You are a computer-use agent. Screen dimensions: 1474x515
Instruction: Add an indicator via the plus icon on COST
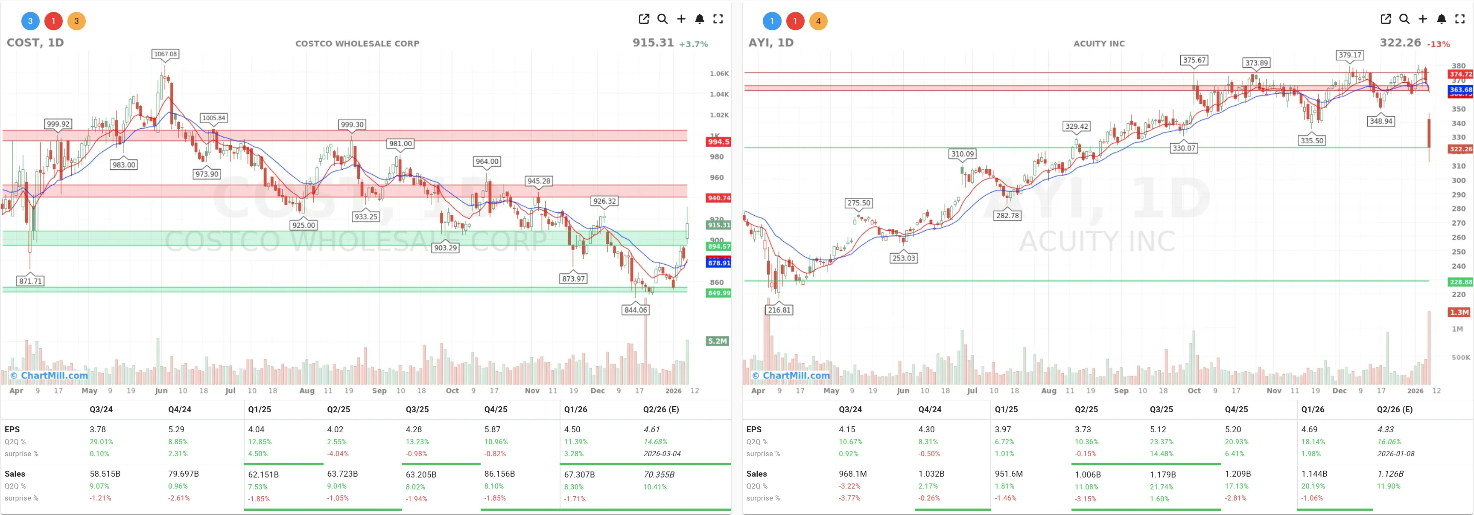681,19
